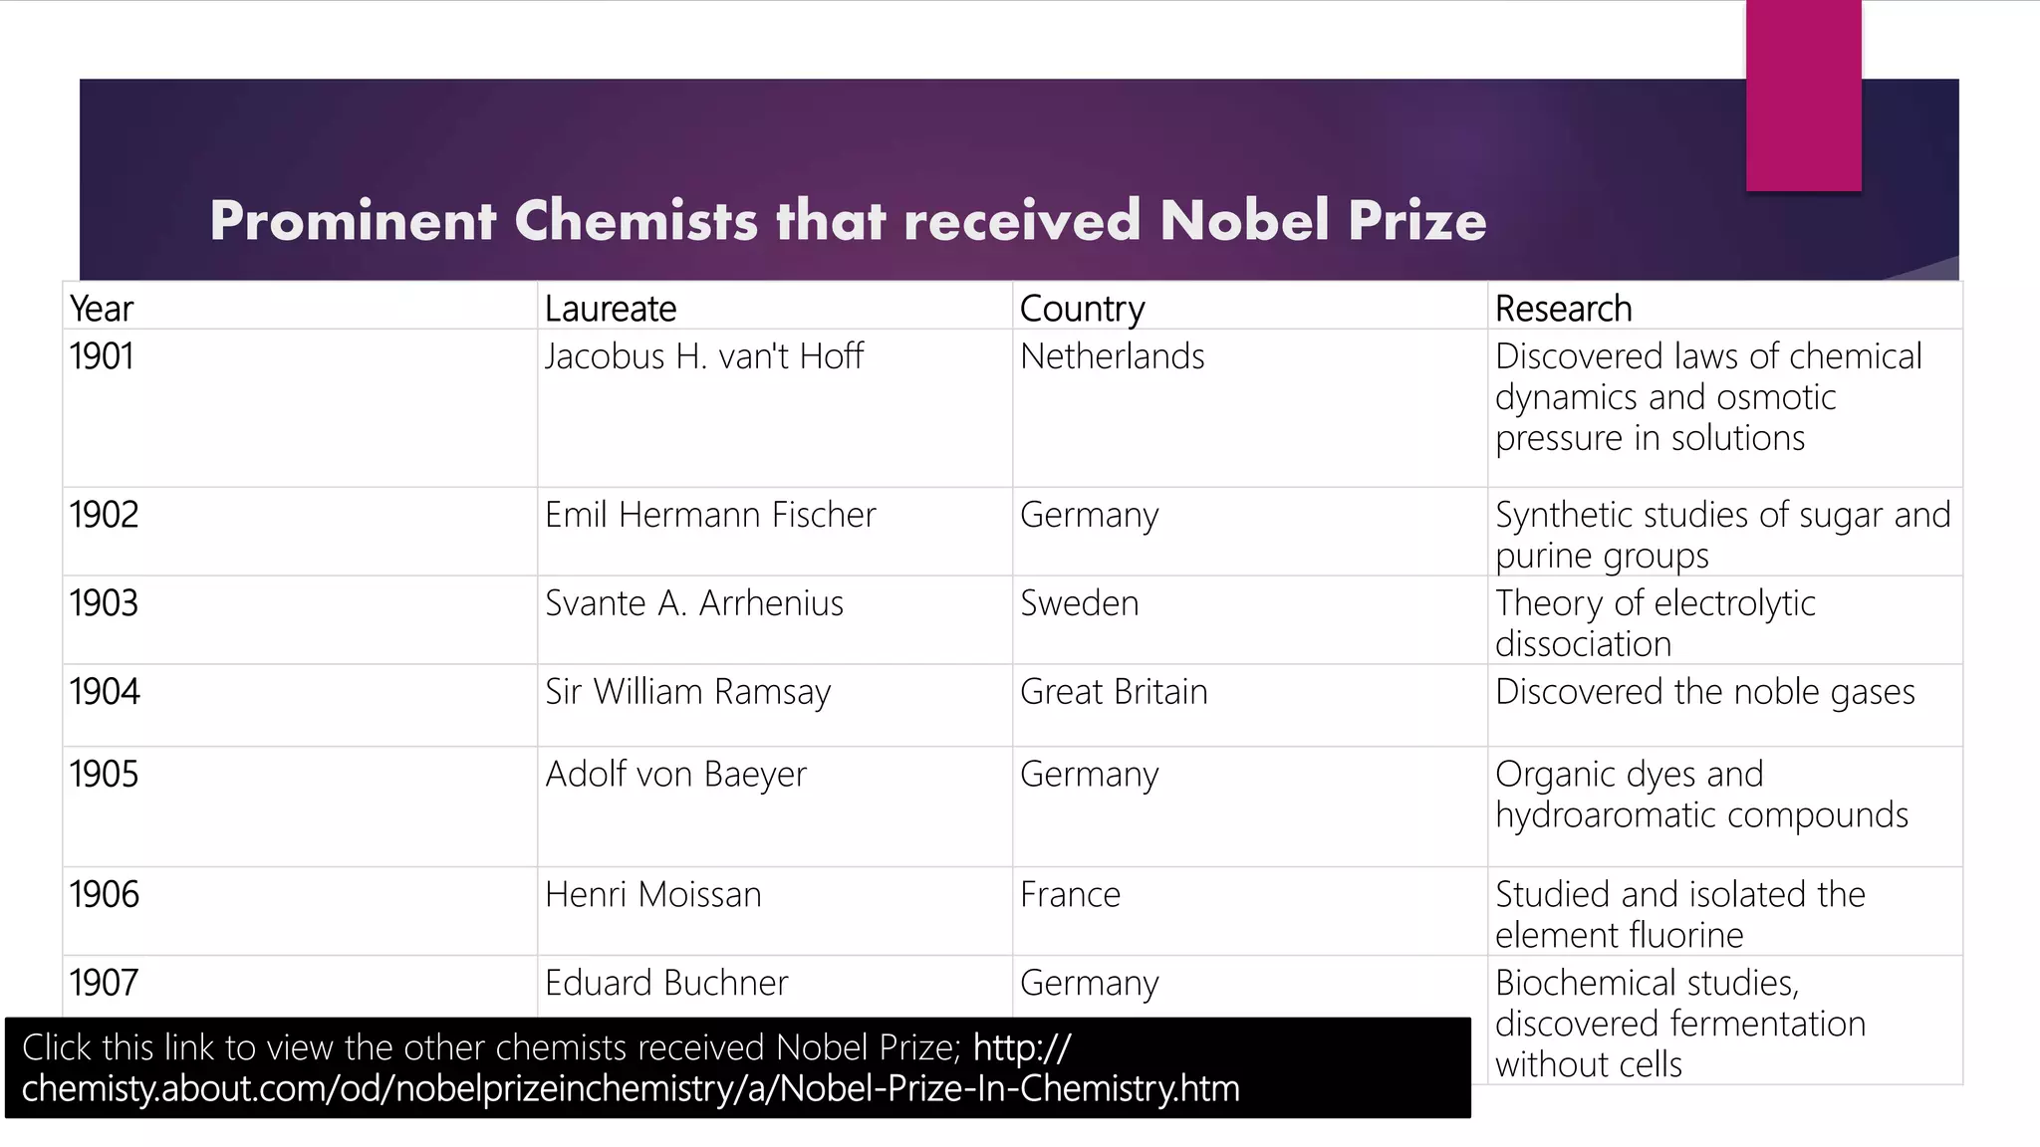Select the 'Eduard Buchner' cell

coord(775,987)
